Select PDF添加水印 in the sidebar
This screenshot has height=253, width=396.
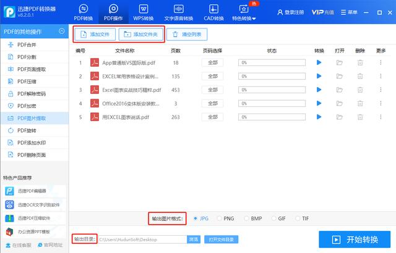[35, 143]
